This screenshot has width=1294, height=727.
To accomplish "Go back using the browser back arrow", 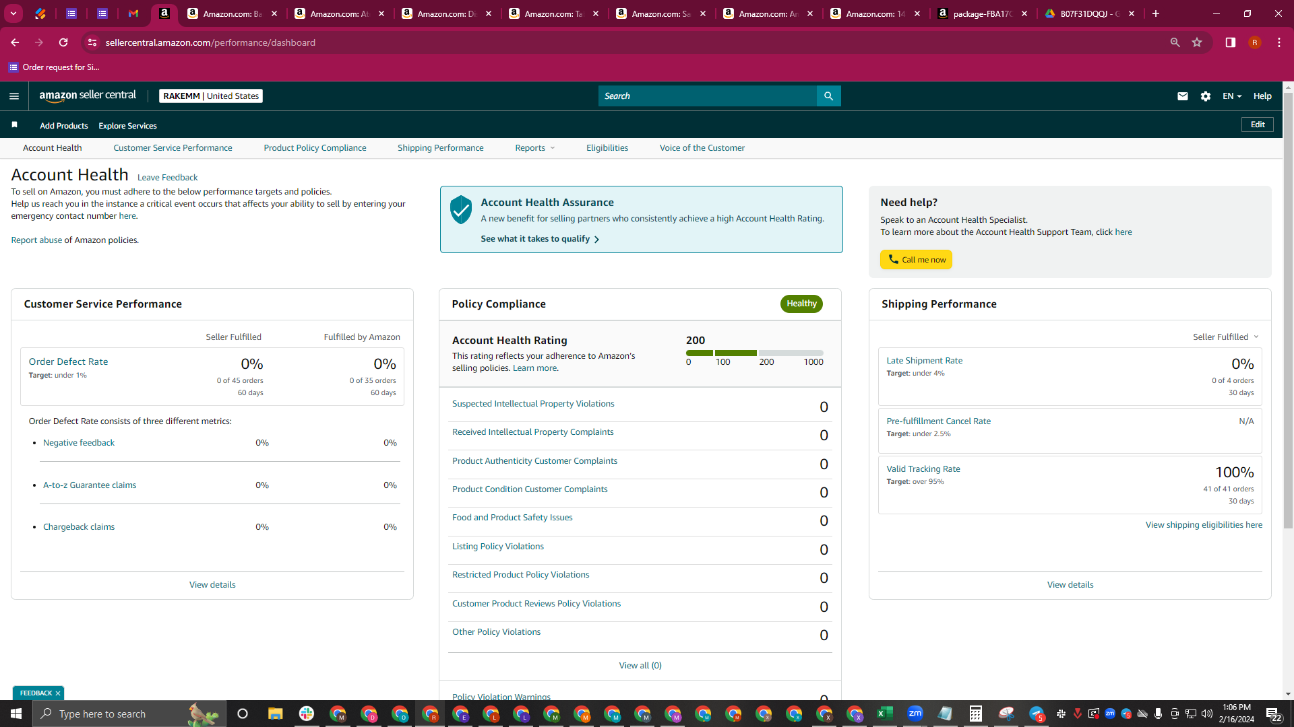I will 15,42.
